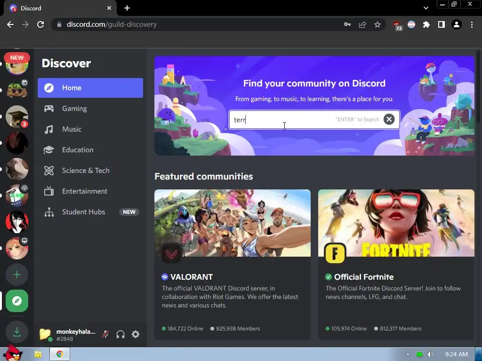This screenshot has width=482, height=361.
Task: Click the Fortnite F server logo
Action: tap(335, 253)
